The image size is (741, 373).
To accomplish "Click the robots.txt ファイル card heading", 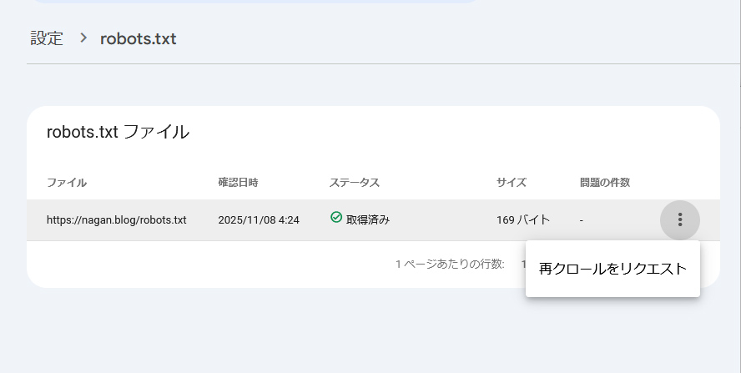I will [118, 131].
